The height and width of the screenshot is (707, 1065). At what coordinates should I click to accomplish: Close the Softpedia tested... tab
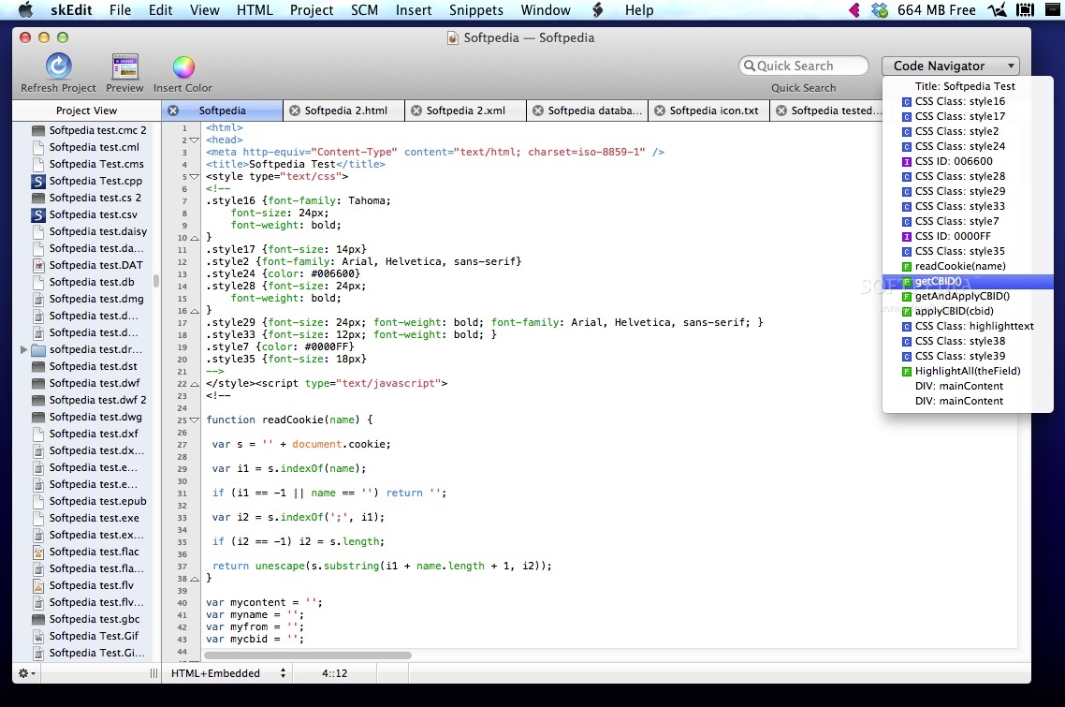781,110
